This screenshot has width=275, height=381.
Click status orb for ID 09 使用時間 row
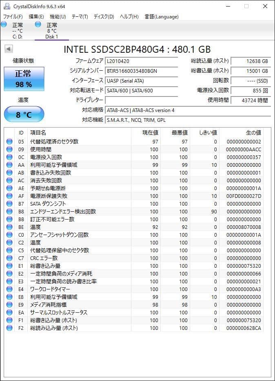click(x=9, y=149)
